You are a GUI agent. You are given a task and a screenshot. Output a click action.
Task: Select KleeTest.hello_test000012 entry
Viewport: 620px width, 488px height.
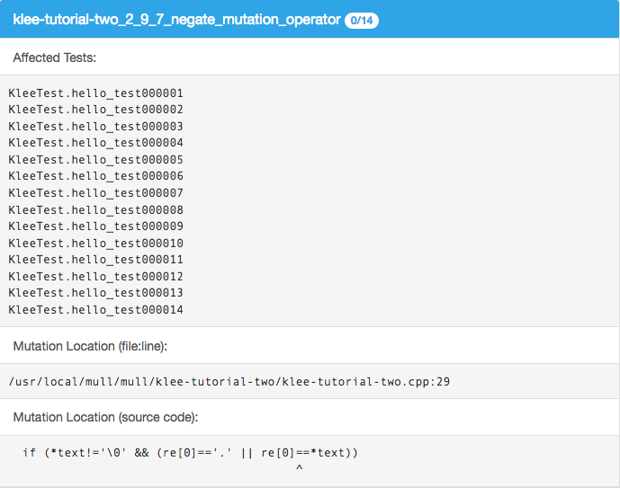[x=95, y=277]
